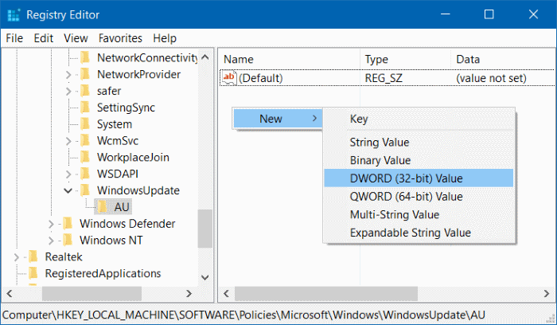This screenshot has width=557, height=325.
Task: Click the AU folder icon
Action: click(x=103, y=207)
